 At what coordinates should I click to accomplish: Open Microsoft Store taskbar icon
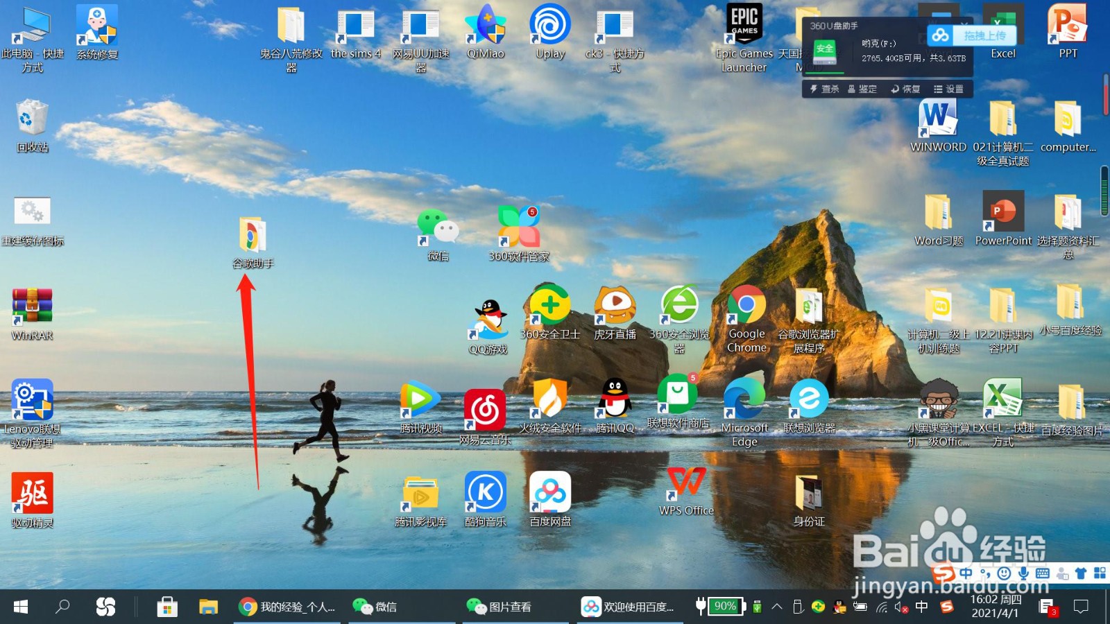(x=166, y=607)
